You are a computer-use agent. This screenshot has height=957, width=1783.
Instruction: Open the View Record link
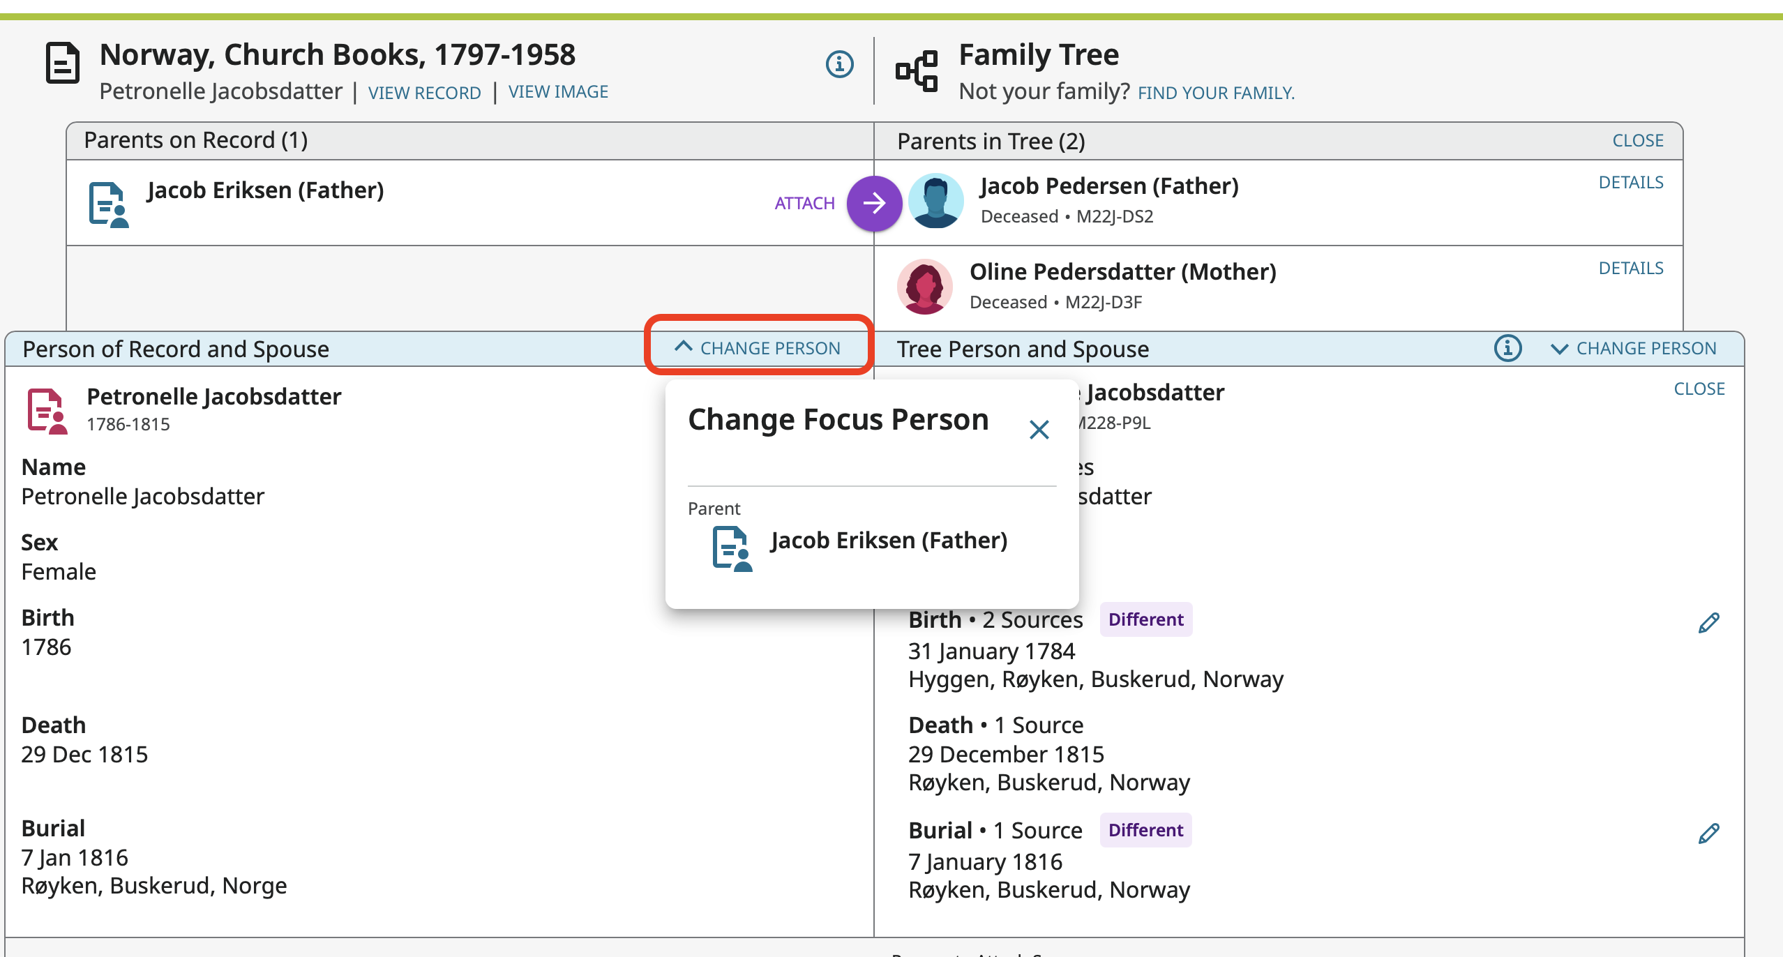[x=424, y=93]
